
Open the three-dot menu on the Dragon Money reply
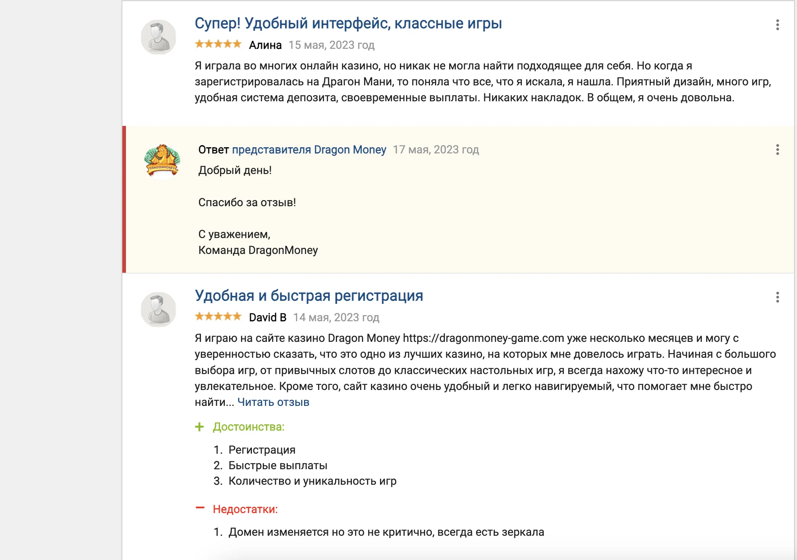[777, 149]
